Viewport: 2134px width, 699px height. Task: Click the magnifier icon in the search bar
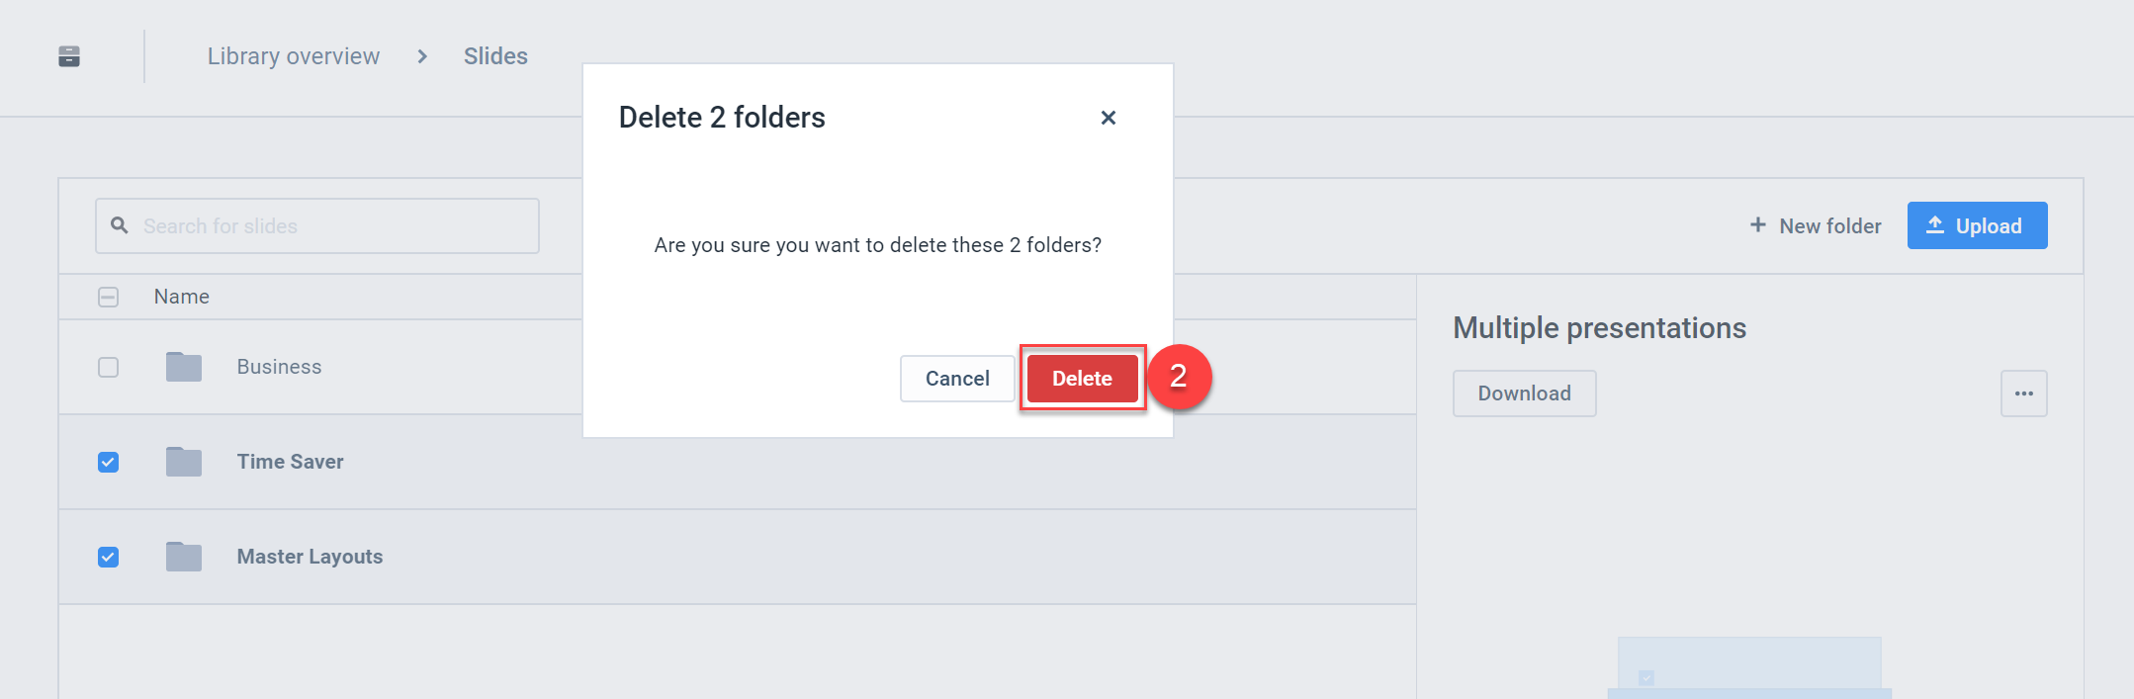point(120,225)
